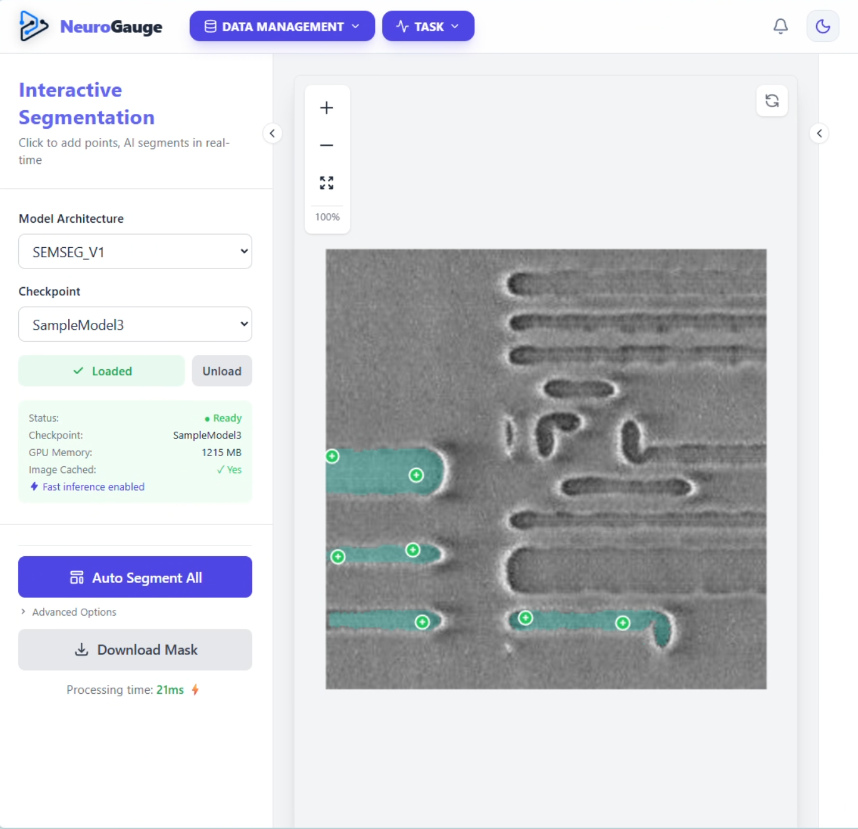Open the Checkpoint SampleModel3 dropdown
858x829 pixels.
pyautogui.click(x=135, y=324)
